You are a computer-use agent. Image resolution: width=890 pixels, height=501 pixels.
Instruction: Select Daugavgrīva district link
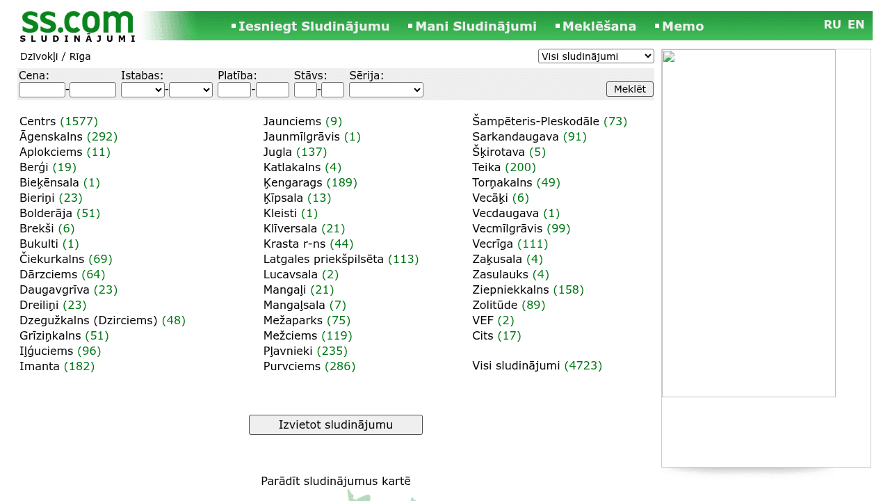coord(54,289)
